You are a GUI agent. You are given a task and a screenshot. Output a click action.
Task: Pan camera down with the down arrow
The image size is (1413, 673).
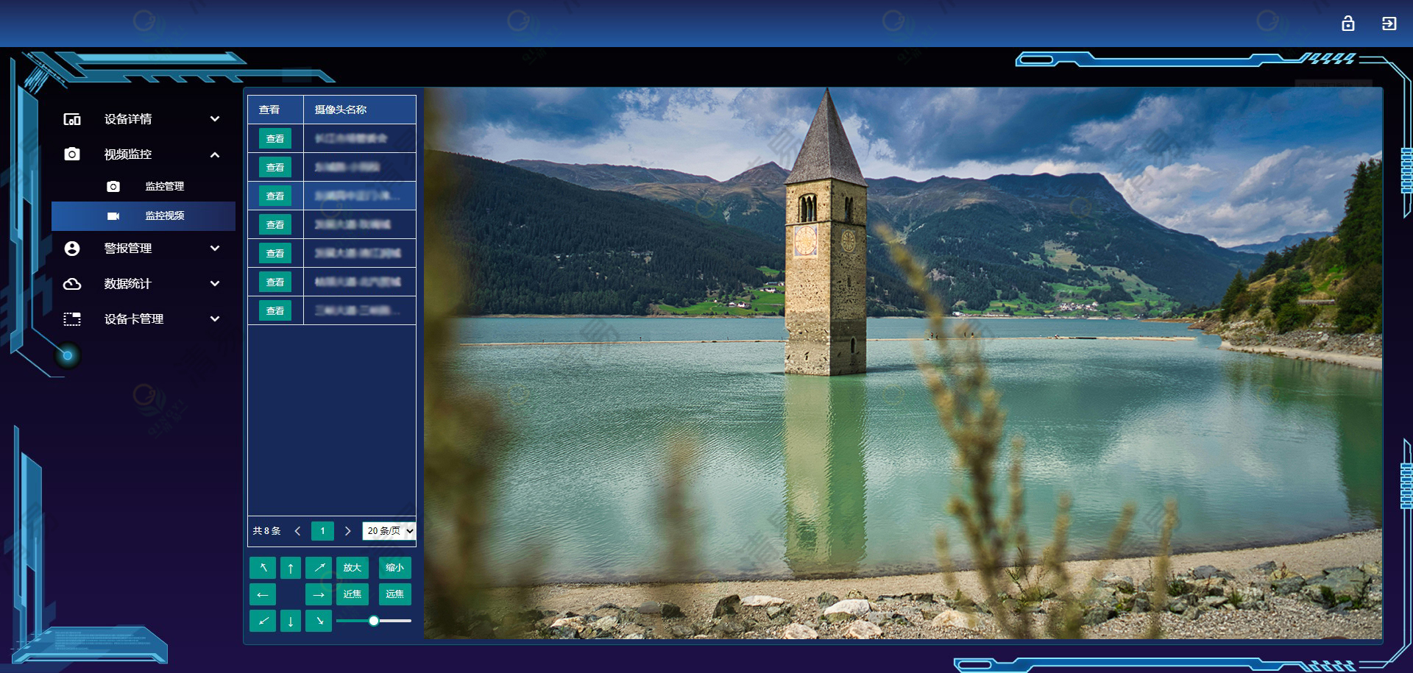coord(291,621)
